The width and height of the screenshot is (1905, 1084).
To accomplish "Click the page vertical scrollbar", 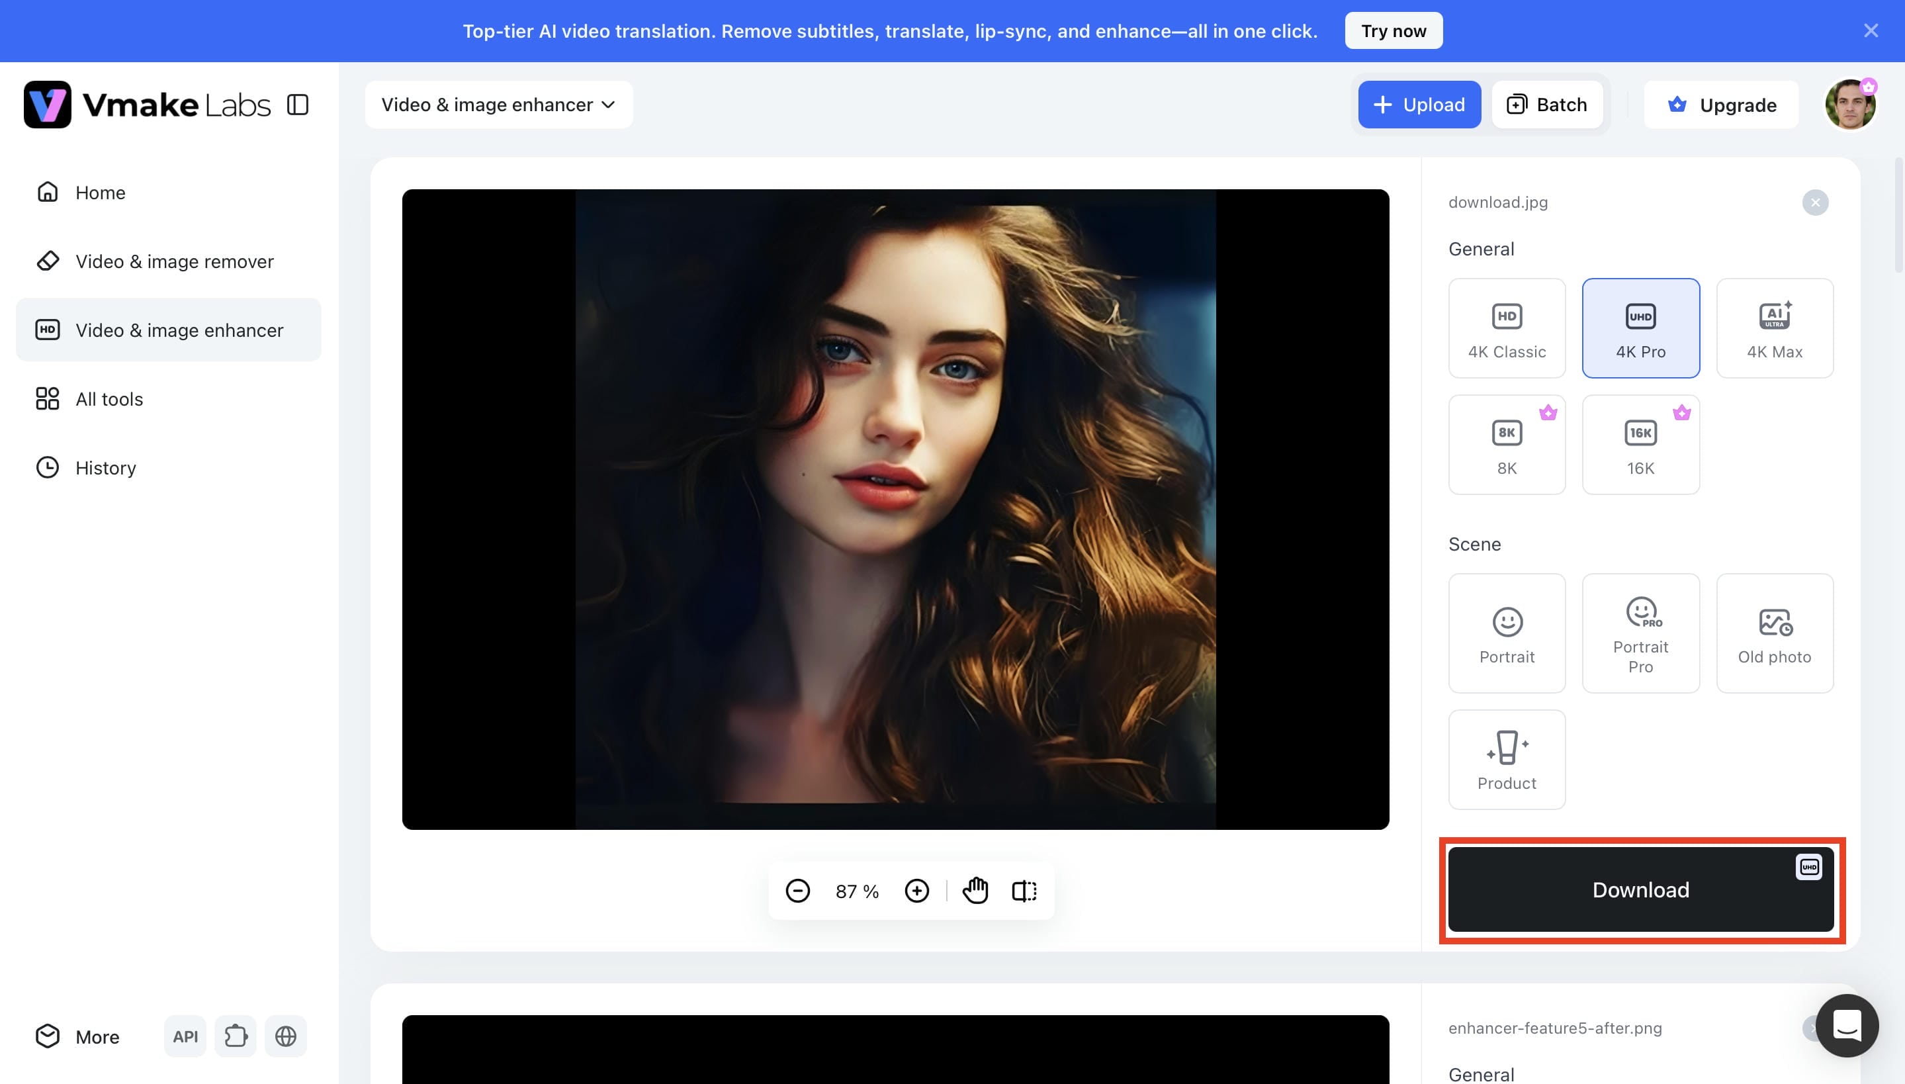I will [x=1898, y=215].
